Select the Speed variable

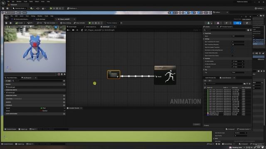pos(8,108)
